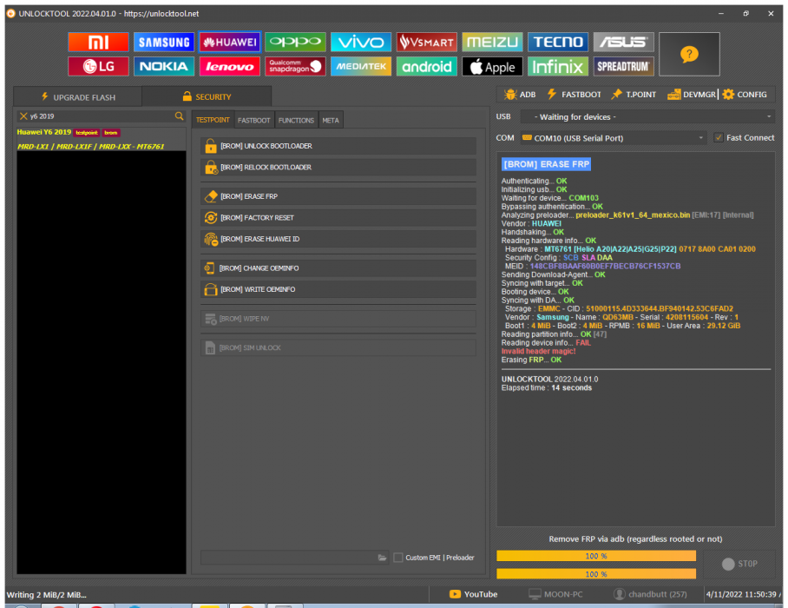This screenshot has width=788, height=608.
Task: Click chandbutt (257) user in status bar
Action: point(650,594)
